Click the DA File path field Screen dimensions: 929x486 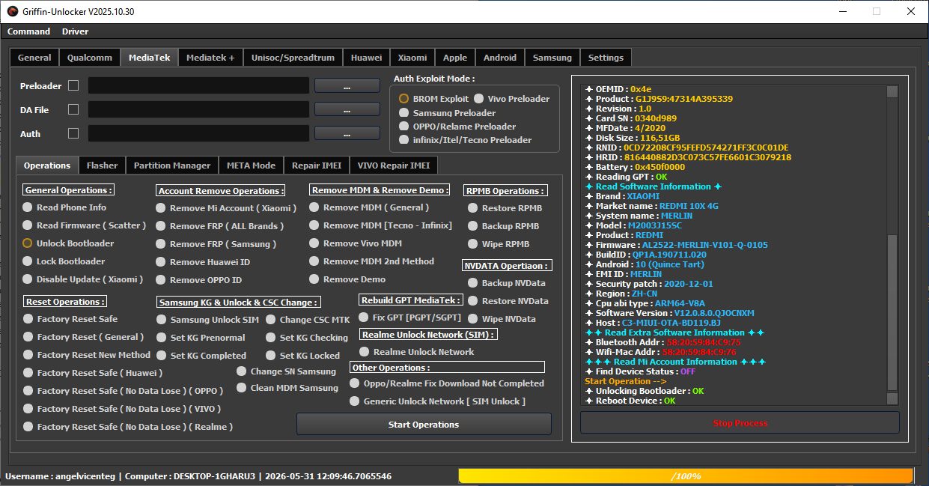point(198,109)
